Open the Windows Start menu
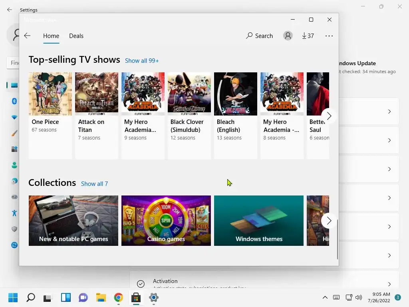The width and height of the screenshot is (409, 307). pyautogui.click(x=13, y=297)
